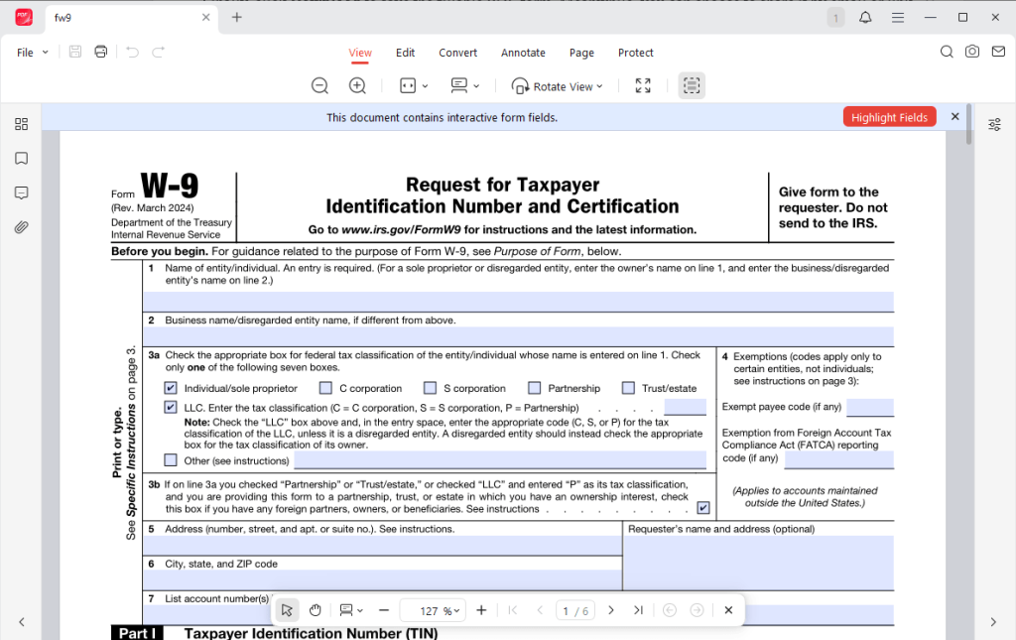Check the C corporation checkbox
Viewport: 1016px width, 640px height.
click(325, 388)
